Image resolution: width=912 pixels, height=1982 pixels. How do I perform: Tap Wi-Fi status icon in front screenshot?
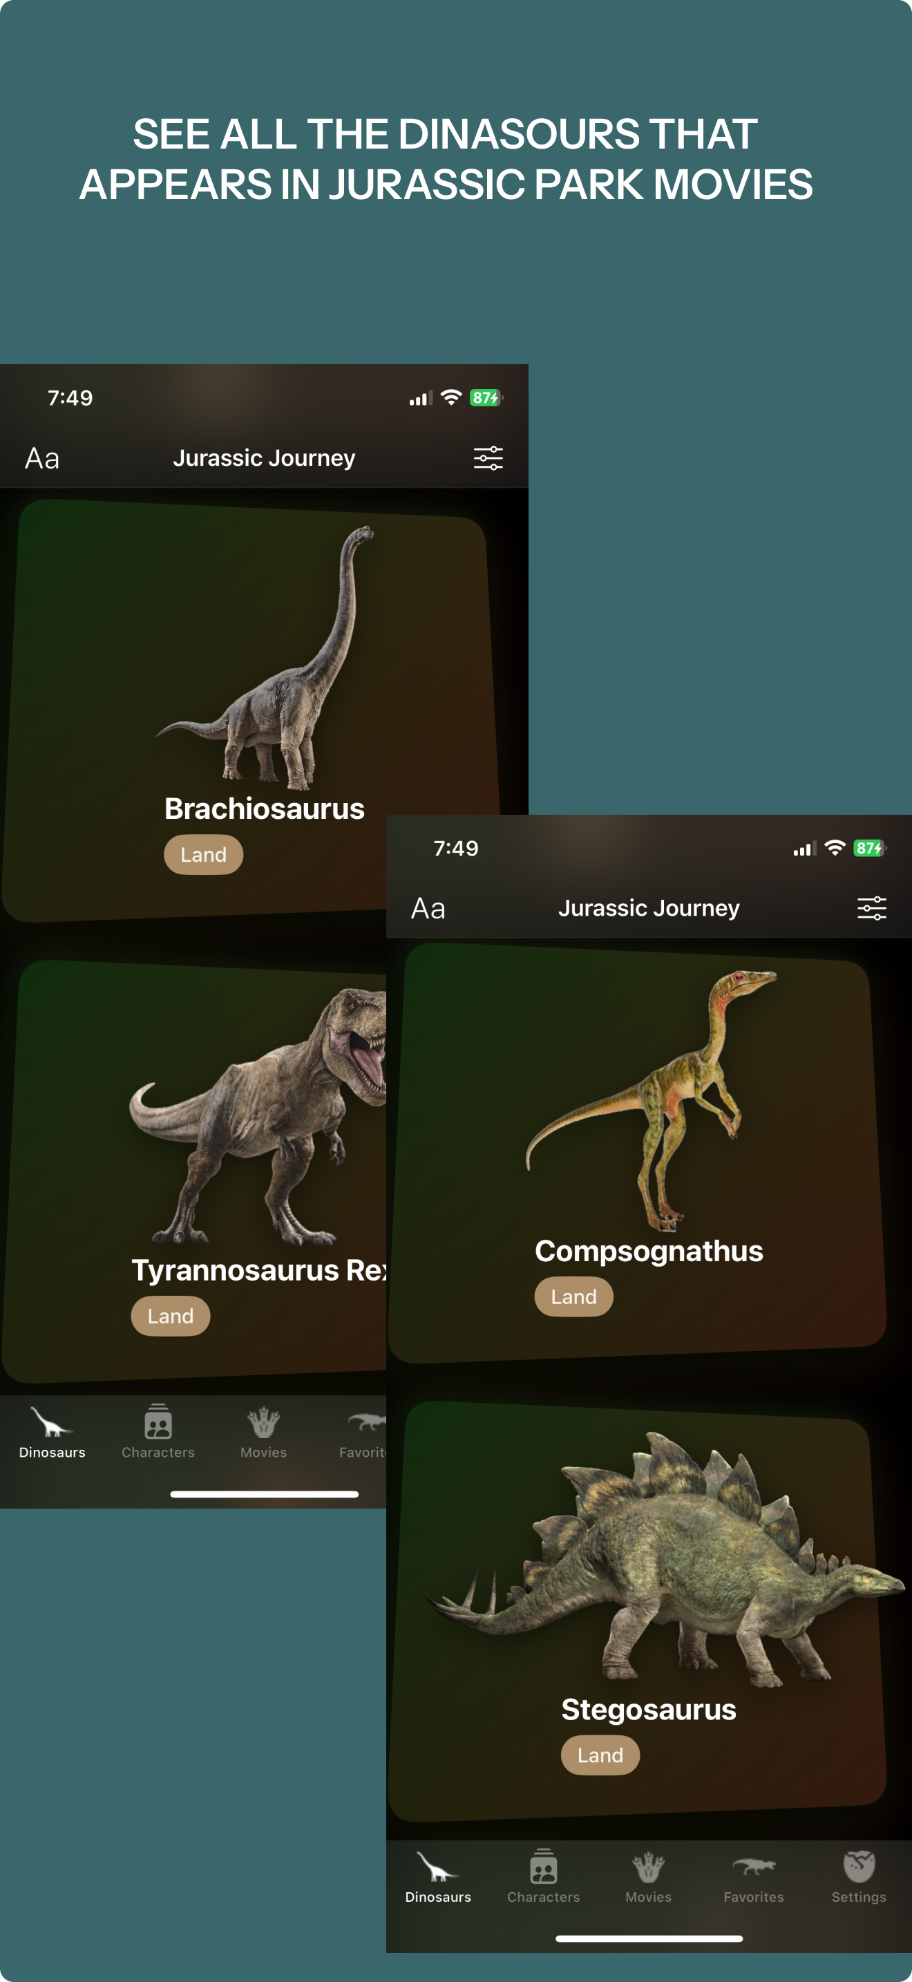(x=835, y=848)
